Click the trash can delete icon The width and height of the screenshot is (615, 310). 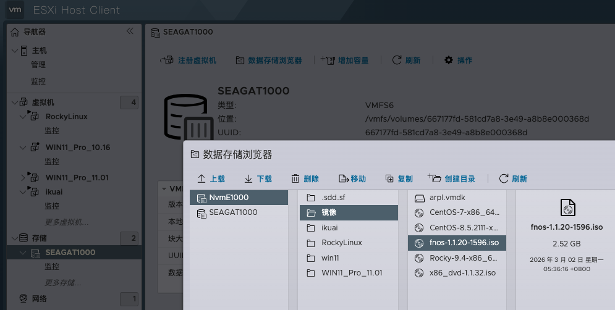point(295,178)
